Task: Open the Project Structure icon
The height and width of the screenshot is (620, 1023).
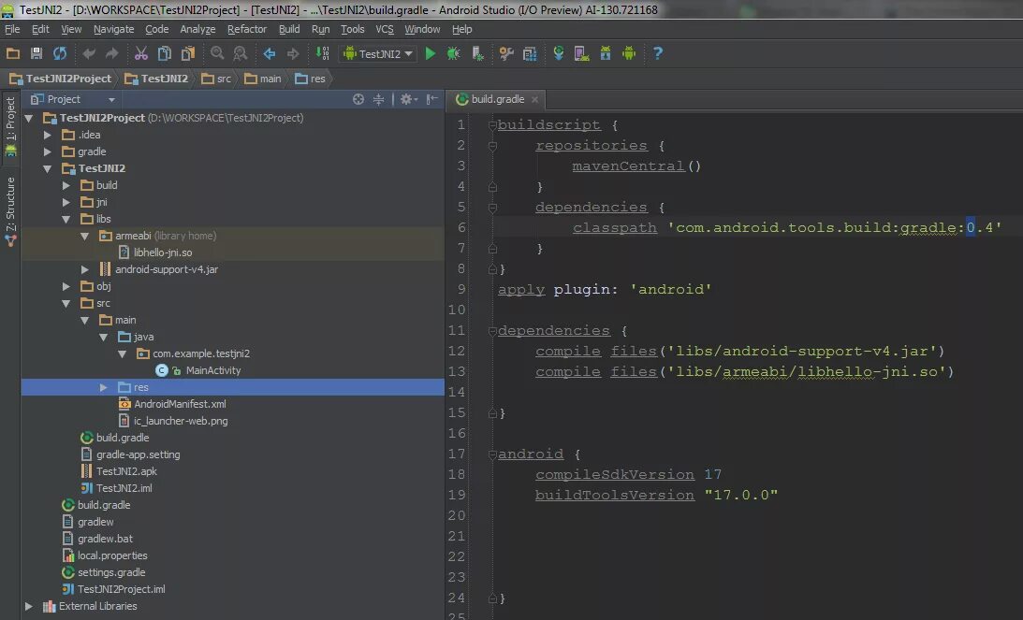Action: (x=530, y=53)
